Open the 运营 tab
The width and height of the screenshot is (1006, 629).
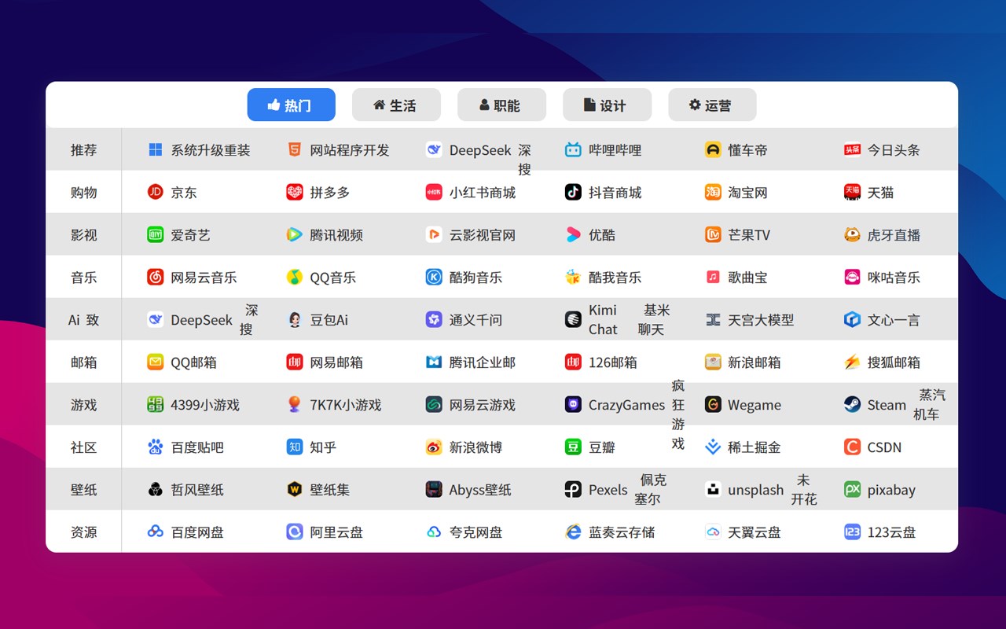(712, 105)
